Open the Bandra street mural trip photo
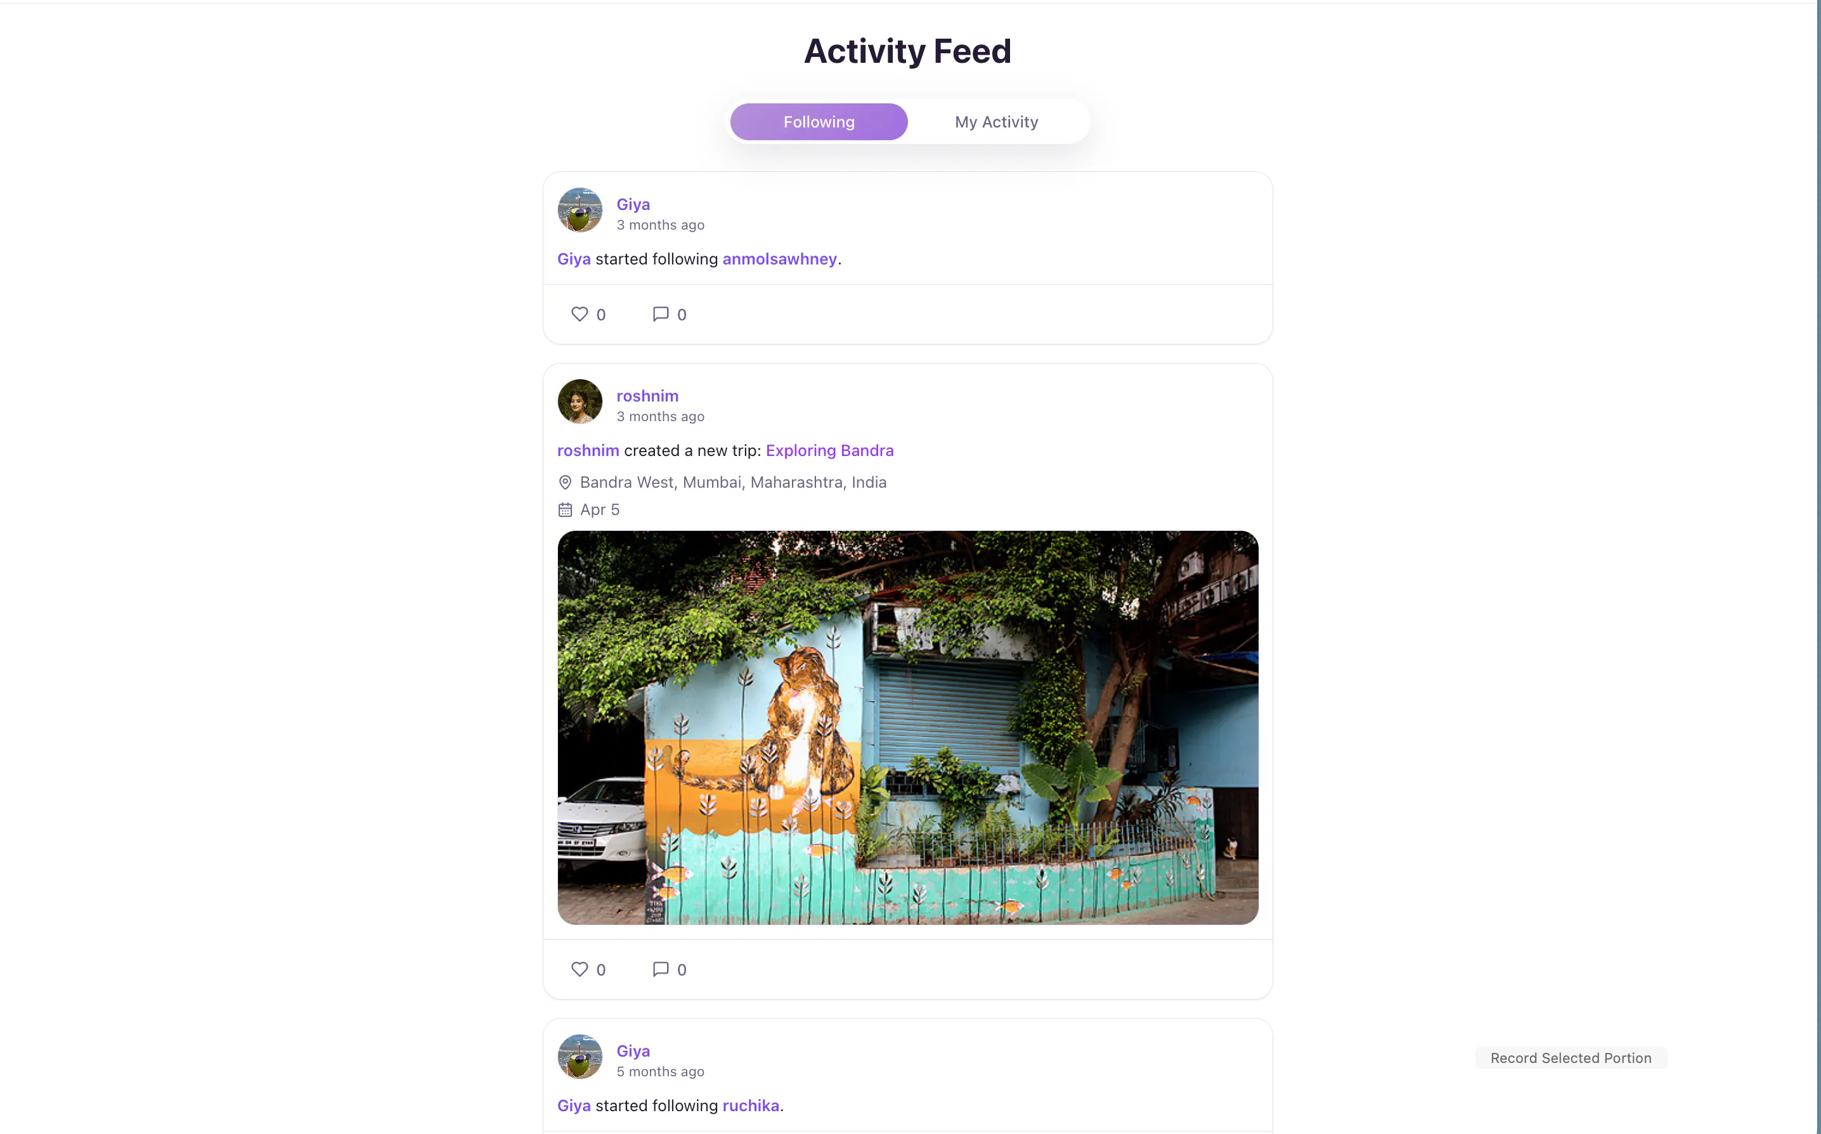The width and height of the screenshot is (1821, 1134). point(908,727)
